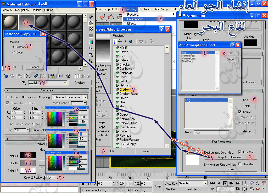Open the material name dropdown arrow

pyautogui.click(x=65, y=83)
